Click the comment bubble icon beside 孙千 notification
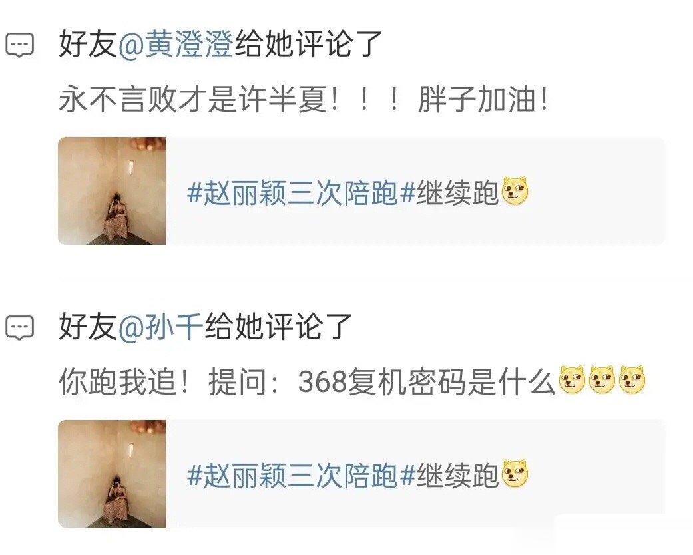This screenshot has width=693, height=555. 19,327
